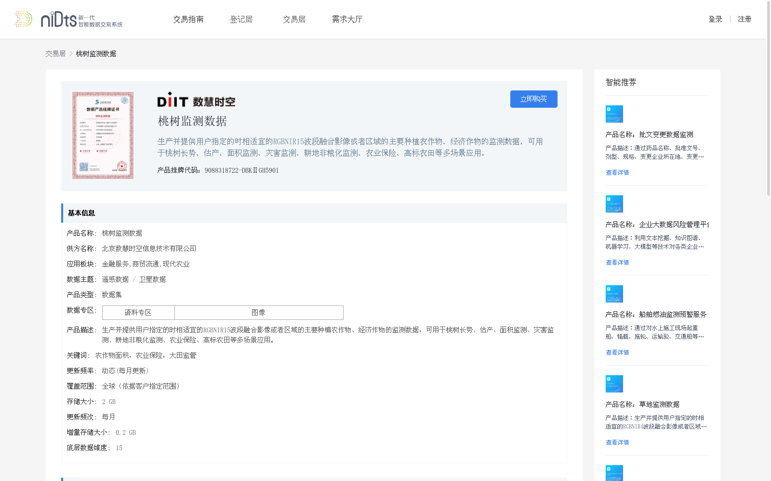Screen dimensions: 771x481
Task: Click supplier name 北京数慧时空信息技术有限公司
Action: click(149, 249)
